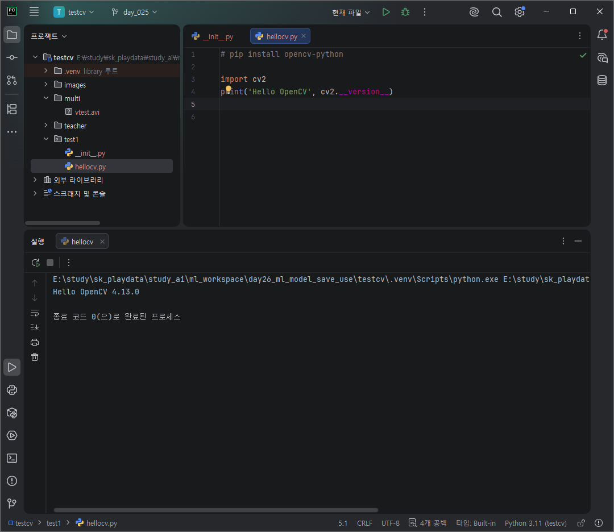
Task: Switch to the __init__.py editor tab
Action: pyautogui.click(x=213, y=36)
